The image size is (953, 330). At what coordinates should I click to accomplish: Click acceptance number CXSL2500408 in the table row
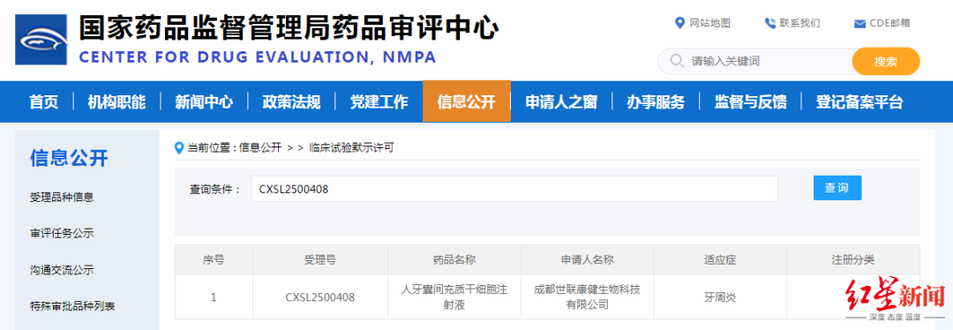click(320, 297)
